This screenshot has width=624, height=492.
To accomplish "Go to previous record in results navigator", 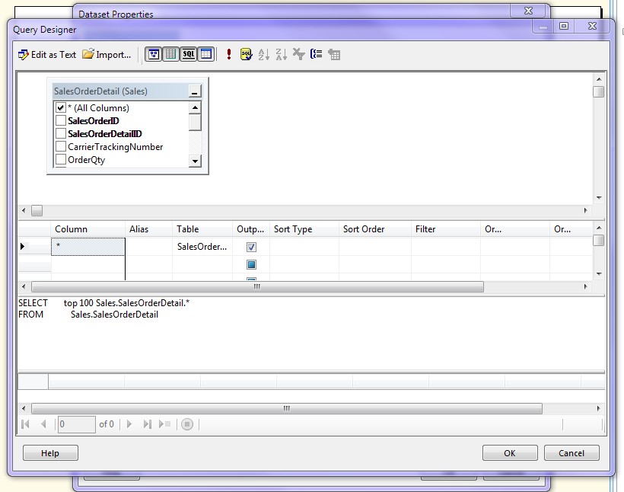I will pyautogui.click(x=43, y=424).
